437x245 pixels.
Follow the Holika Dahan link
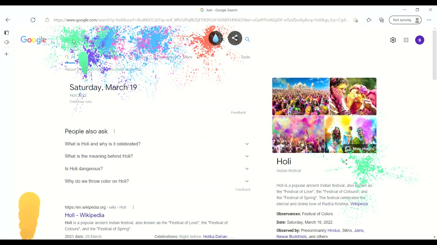click(215, 236)
